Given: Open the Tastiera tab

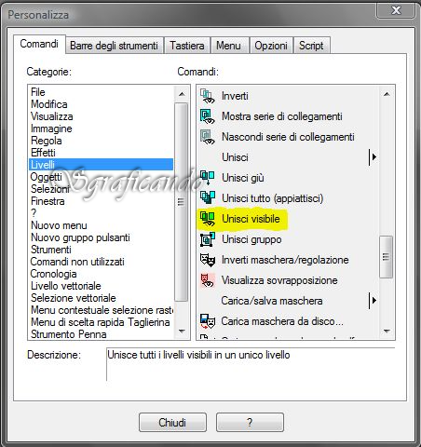Looking at the screenshot, I should (187, 46).
